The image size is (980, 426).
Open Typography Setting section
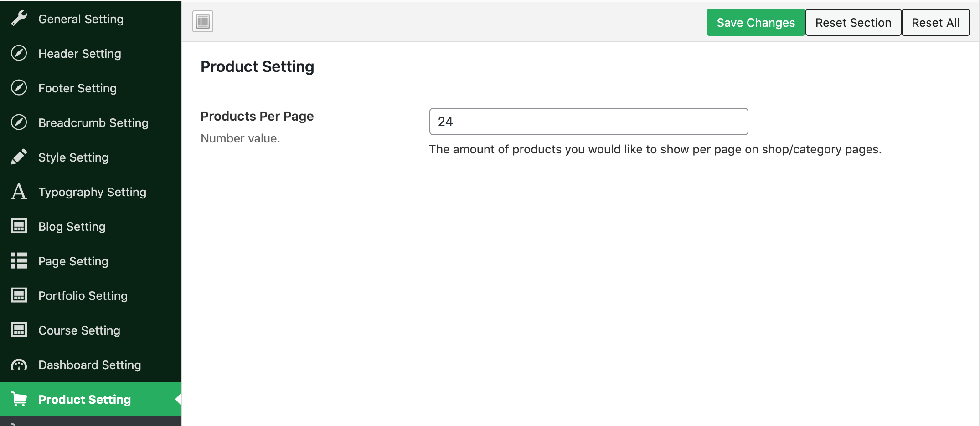pos(91,192)
